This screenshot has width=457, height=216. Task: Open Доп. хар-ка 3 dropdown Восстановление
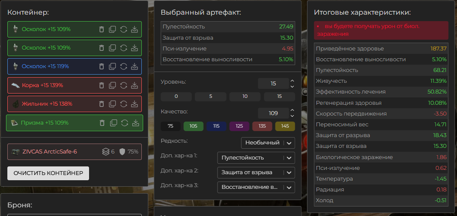click(256, 187)
